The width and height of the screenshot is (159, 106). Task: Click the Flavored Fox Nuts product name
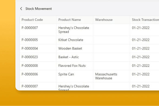72,66
